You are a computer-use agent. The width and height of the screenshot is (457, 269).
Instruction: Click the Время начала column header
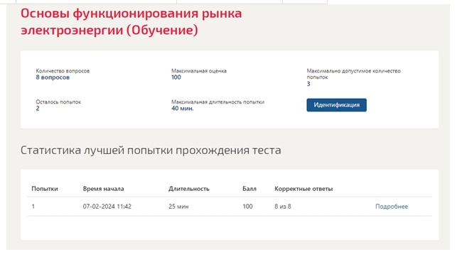point(103,189)
